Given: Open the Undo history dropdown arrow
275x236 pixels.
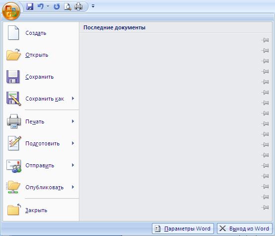Looking at the screenshot, I should pos(48,6).
